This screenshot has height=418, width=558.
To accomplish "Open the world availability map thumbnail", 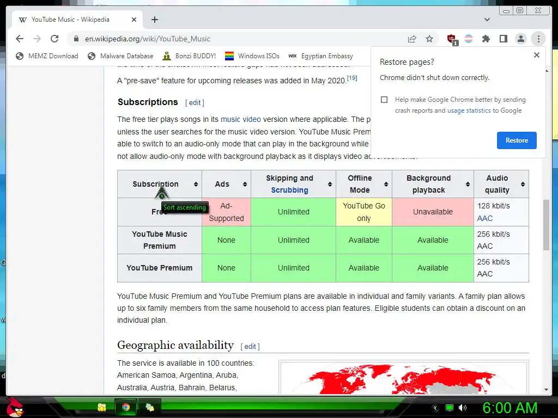I will coord(404,378).
